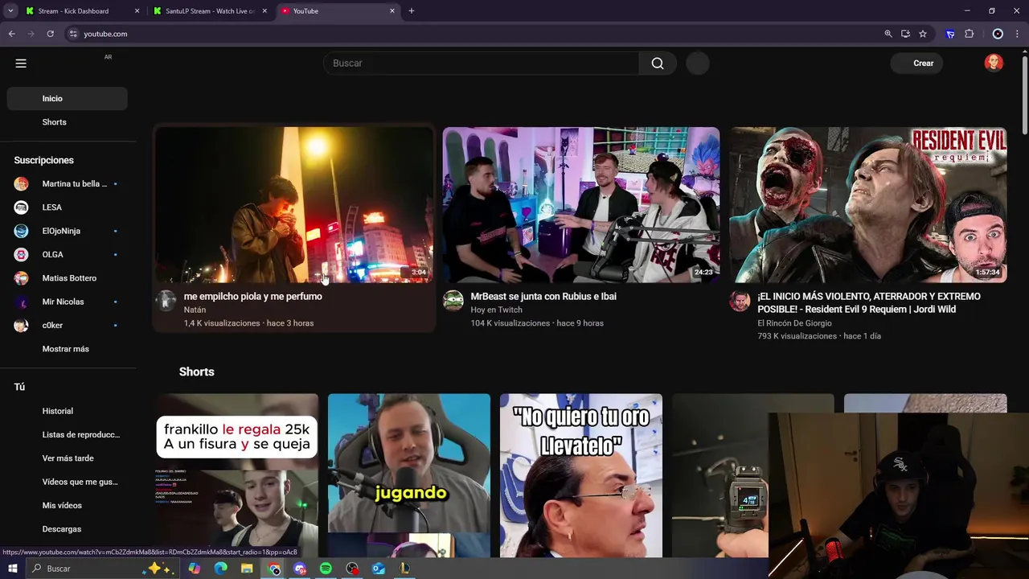Reload the page with refresh icon
The width and height of the screenshot is (1029, 579).
(50, 34)
